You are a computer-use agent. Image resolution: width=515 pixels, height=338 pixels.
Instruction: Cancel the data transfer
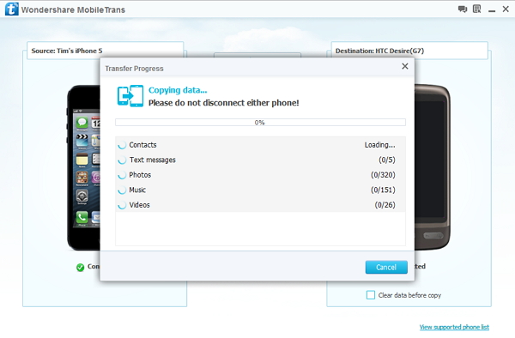point(386,267)
